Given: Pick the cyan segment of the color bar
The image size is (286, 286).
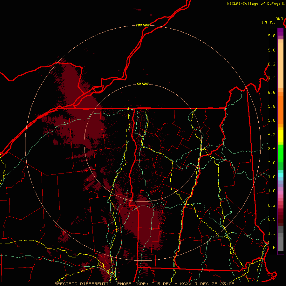Looking at the screenshot, I should pyautogui.click(x=281, y=175).
